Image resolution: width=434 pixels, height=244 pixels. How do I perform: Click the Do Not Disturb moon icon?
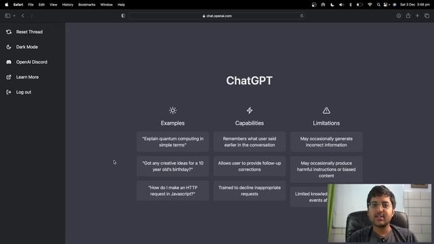(332, 5)
